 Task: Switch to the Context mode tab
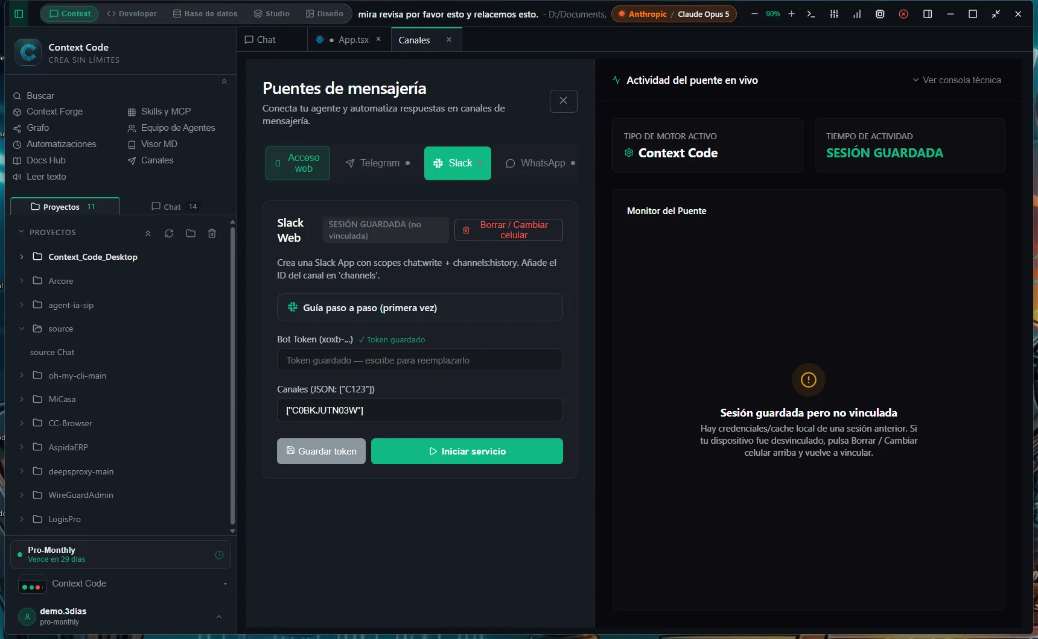click(69, 13)
